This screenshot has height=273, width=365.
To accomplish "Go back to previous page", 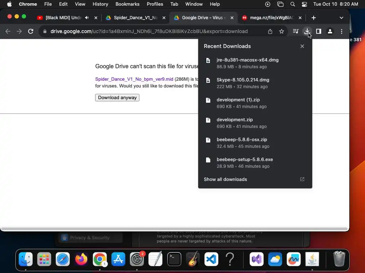I will (8, 31).
